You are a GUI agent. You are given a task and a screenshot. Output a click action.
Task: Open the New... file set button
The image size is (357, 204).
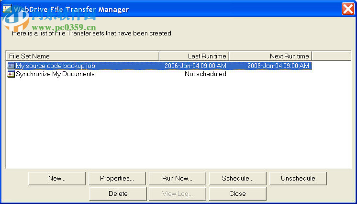[x=57, y=178]
